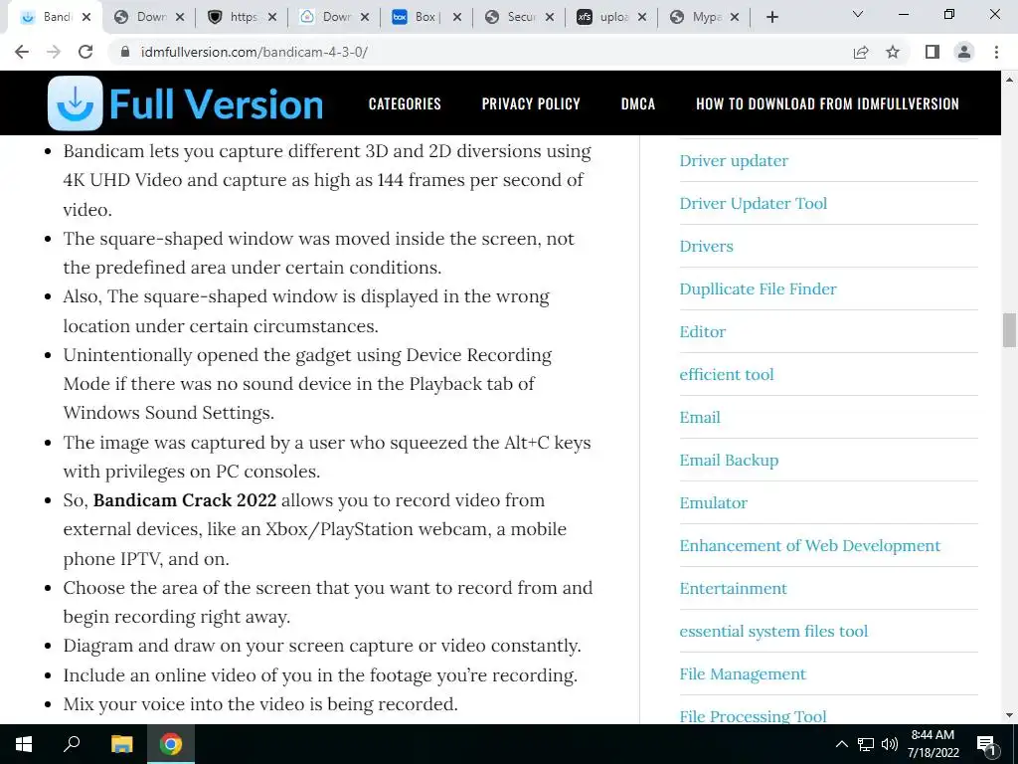Click the padlock site info icon
The width and height of the screenshot is (1018, 764).
coord(124,52)
